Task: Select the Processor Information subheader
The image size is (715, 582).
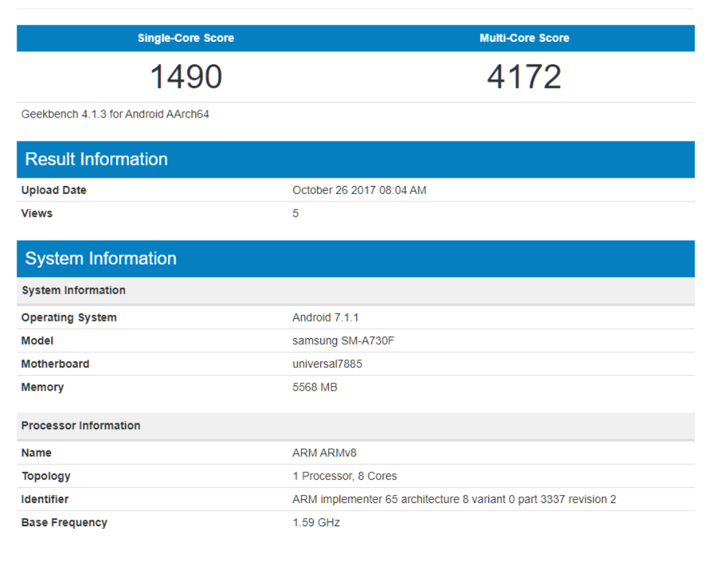Action: point(80,426)
